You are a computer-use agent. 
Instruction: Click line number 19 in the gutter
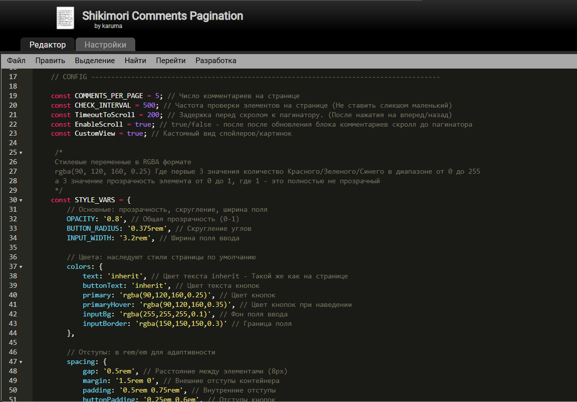[x=13, y=96]
